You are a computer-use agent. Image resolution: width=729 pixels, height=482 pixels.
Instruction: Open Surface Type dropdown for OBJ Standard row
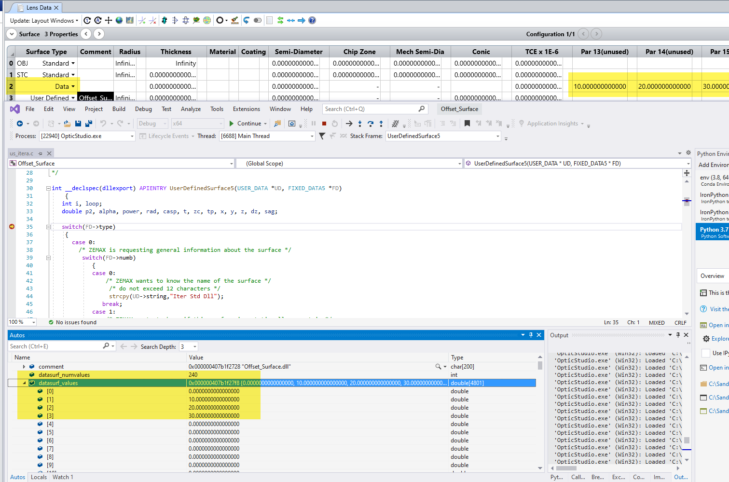(73, 63)
